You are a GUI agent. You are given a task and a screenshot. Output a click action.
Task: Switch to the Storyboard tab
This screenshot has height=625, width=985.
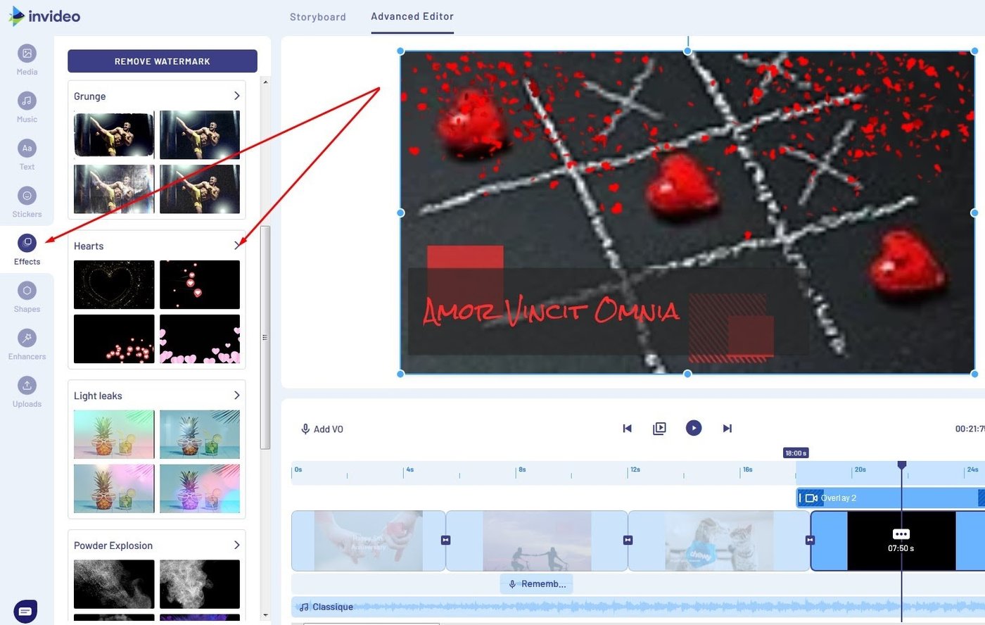(x=318, y=16)
